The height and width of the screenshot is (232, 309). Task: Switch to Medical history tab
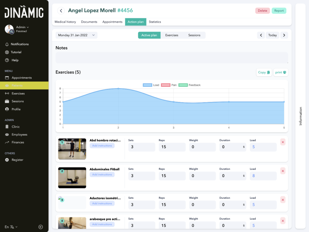tap(65, 22)
